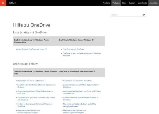
Task: Click Windows 8 table header under Arbeiten mit Feldern
Action: tap(77, 72)
